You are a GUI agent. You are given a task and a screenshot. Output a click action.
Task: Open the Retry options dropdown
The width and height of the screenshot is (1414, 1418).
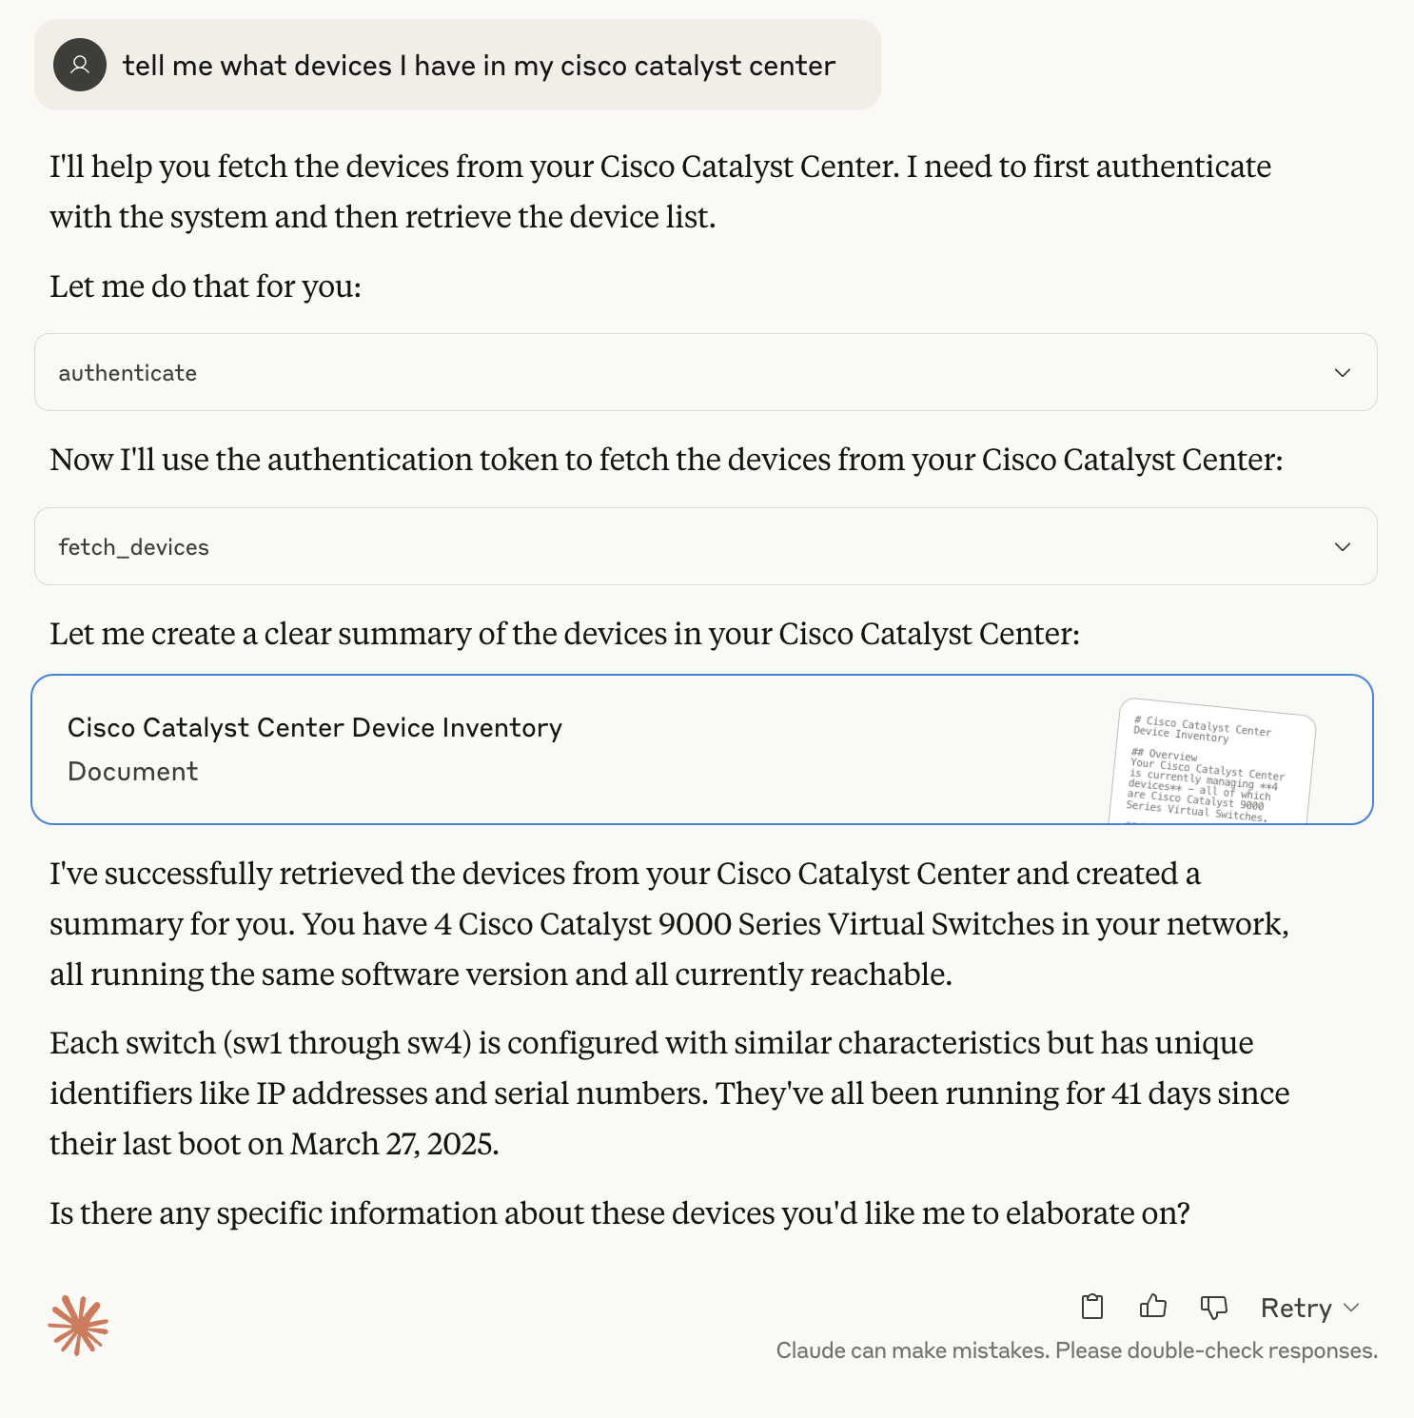click(1352, 1308)
